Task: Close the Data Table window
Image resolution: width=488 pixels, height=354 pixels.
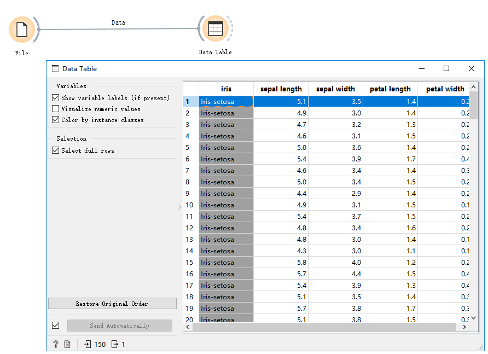Action: pyautogui.click(x=472, y=68)
